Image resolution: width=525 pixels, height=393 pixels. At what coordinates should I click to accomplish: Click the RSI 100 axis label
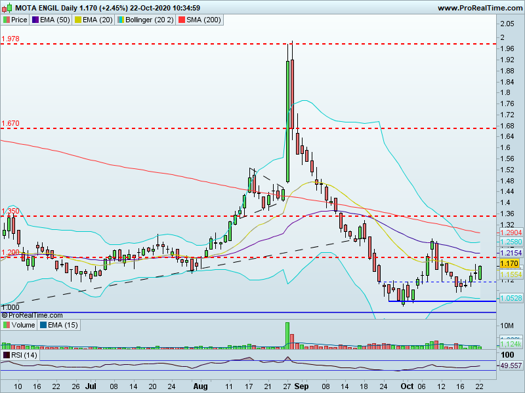coord(507,355)
